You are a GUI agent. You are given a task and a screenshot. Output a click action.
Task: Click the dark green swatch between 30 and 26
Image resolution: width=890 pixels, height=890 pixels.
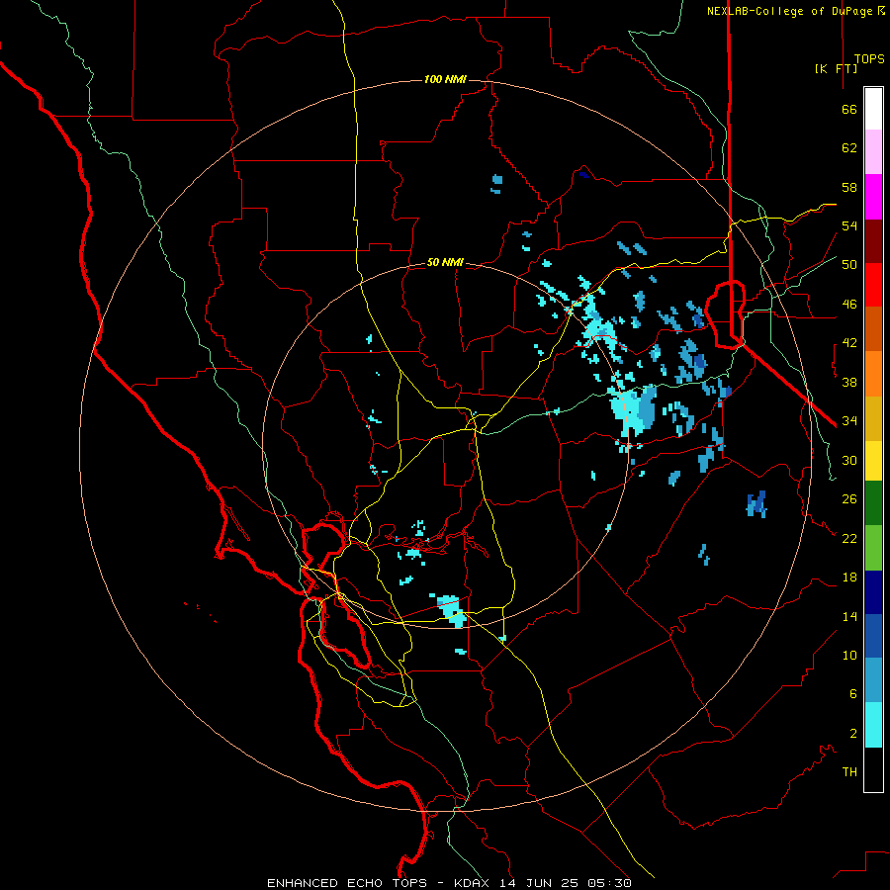(x=873, y=503)
